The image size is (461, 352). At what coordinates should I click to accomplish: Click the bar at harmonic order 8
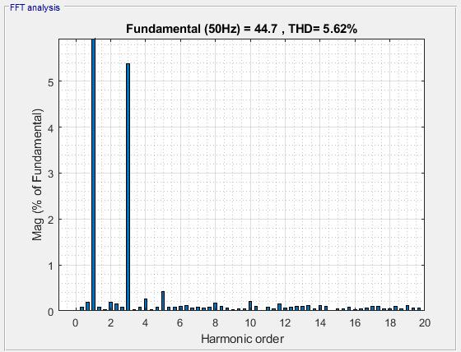tap(215, 307)
